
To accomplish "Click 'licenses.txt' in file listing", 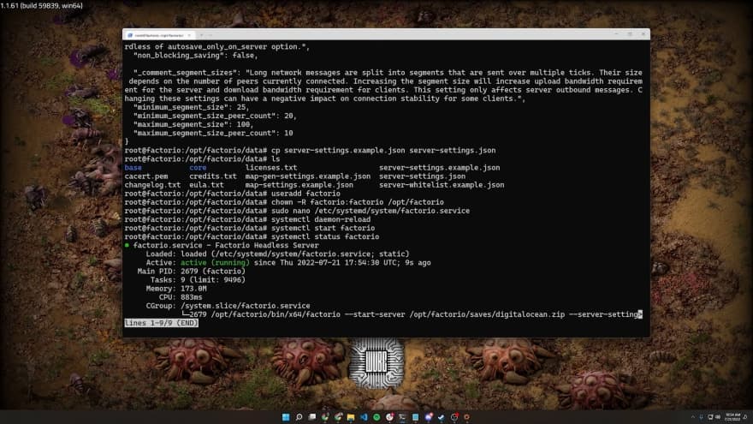I will 271,168.
